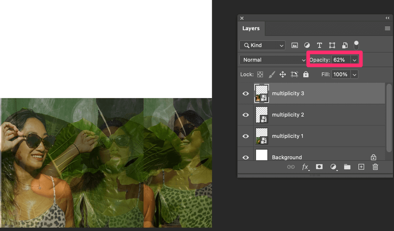Hide the multiplicity 3 layer
This screenshot has width=394, height=231.
(246, 94)
